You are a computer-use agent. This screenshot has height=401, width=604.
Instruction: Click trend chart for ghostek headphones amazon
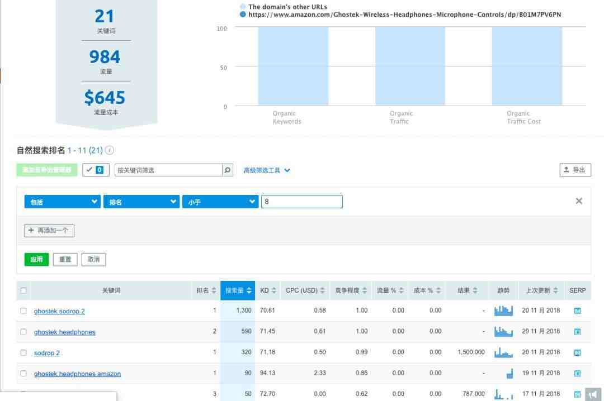pos(509,373)
